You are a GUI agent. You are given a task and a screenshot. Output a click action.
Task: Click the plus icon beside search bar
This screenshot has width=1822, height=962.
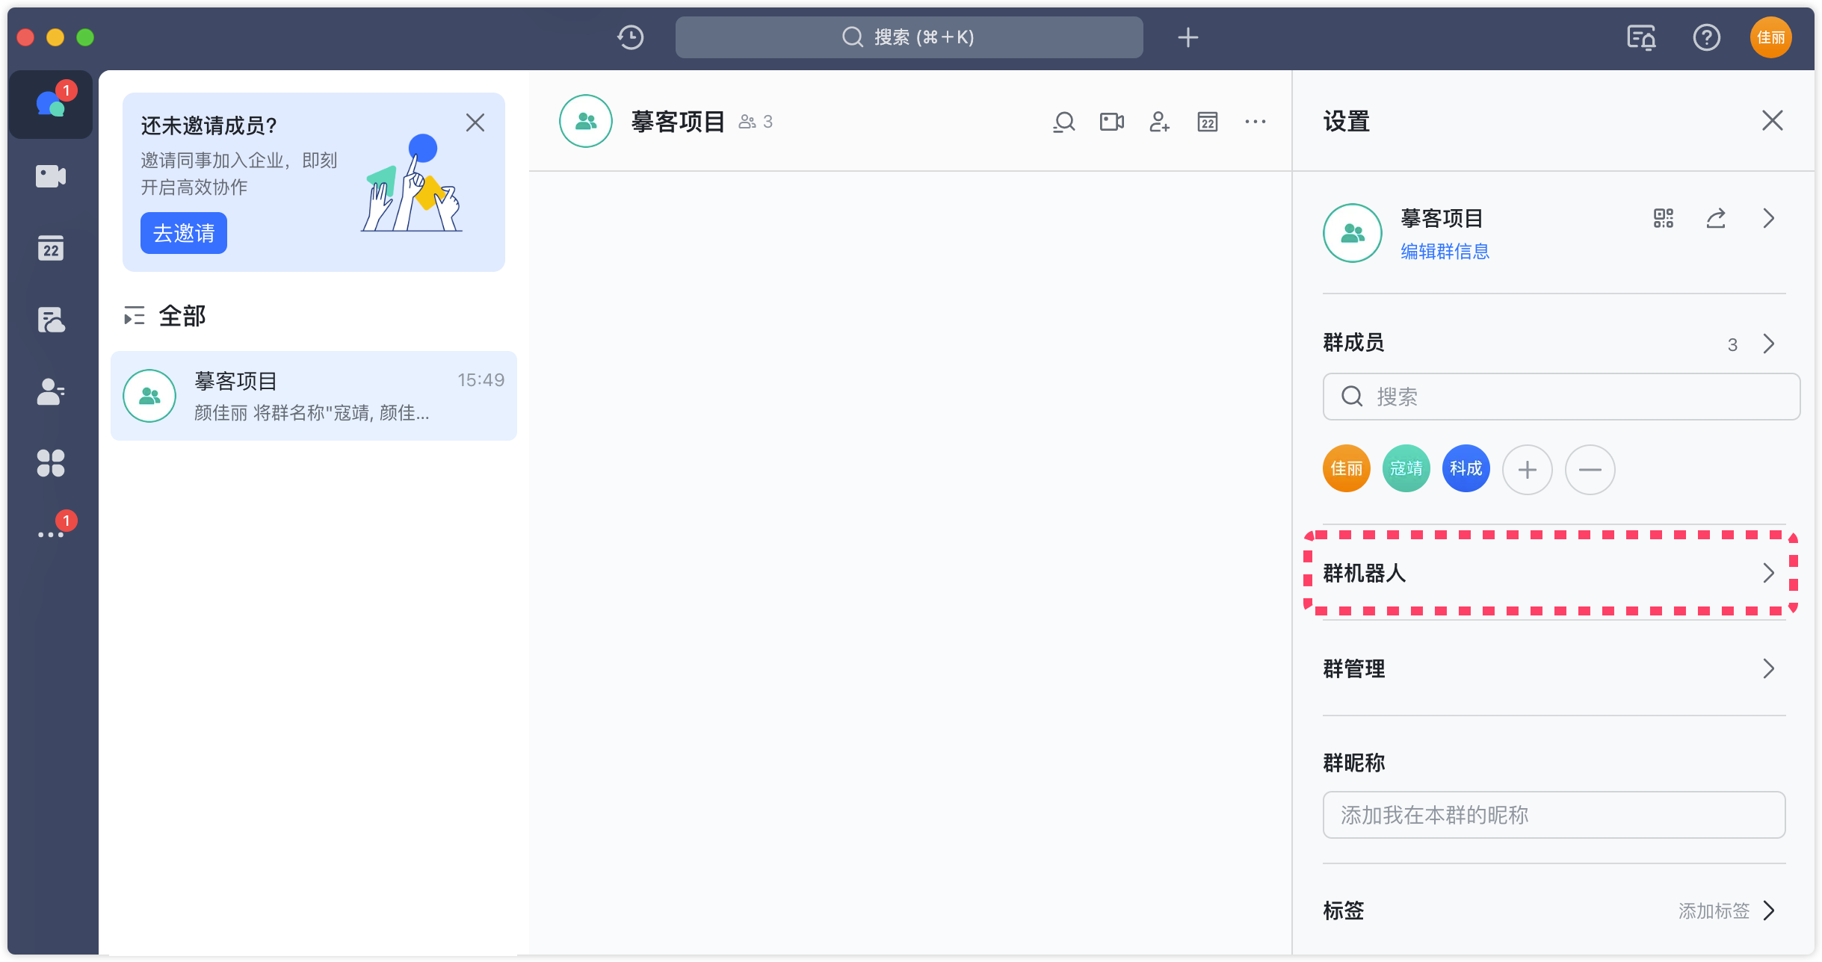1188,37
